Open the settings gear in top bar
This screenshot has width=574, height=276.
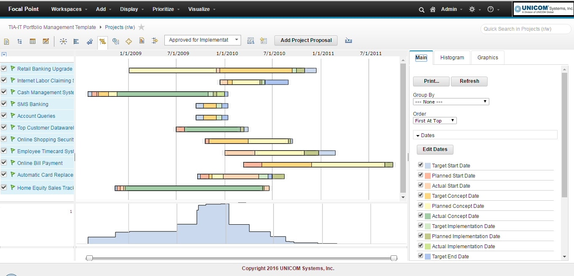coord(472,9)
